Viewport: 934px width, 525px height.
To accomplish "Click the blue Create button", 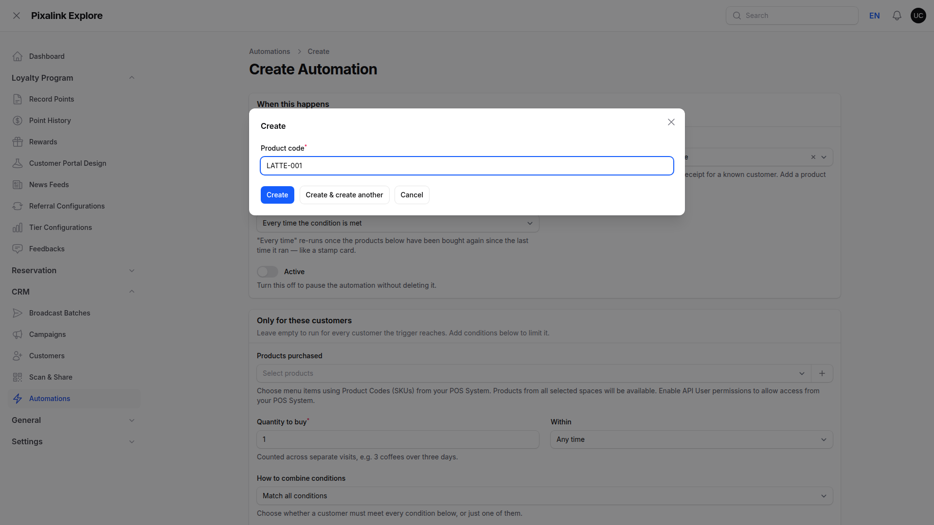I will click(277, 195).
